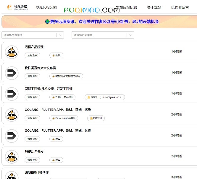The height and width of the screenshot is (179, 197).
Task: Open the 资深工程师/技术经理、开发工程师 job title
Action: pyautogui.click(x=49, y=89)
